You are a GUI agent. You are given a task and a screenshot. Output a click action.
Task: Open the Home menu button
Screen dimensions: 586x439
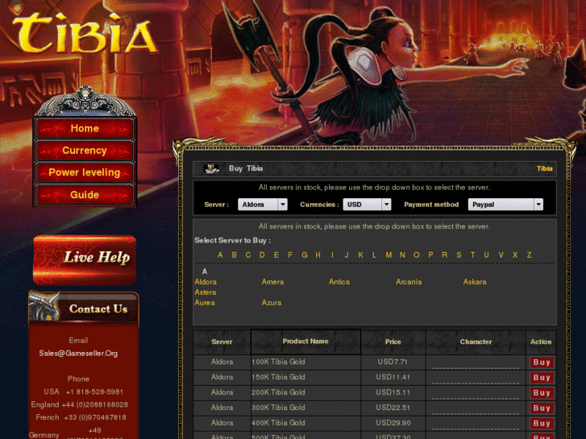coord(85,129)
